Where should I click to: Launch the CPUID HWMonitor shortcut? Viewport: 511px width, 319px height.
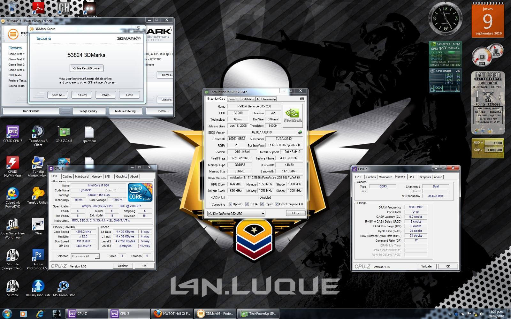pyautogui.click(x=13, y=167)
